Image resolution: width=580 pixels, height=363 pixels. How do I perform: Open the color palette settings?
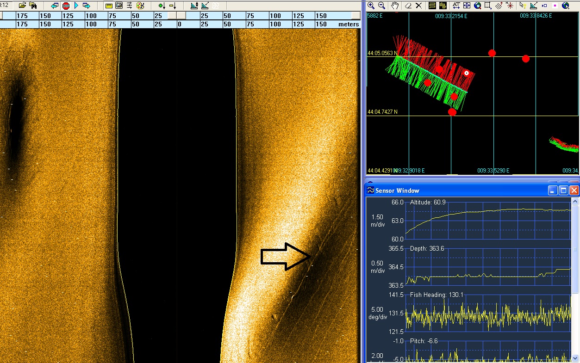point(141,6)
